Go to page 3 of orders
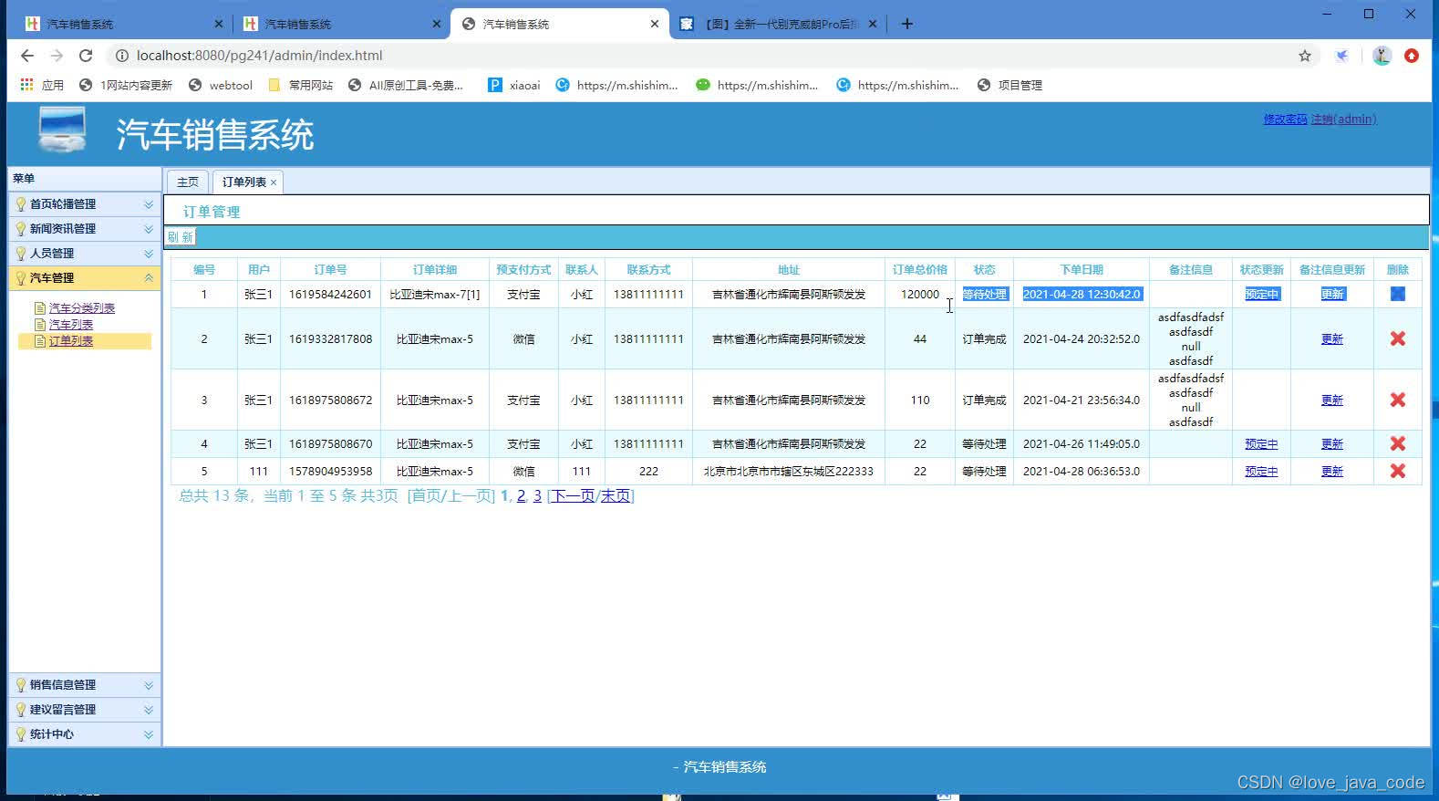The width and height of the screenshot is (1439, 801). [x=537, y=495]
